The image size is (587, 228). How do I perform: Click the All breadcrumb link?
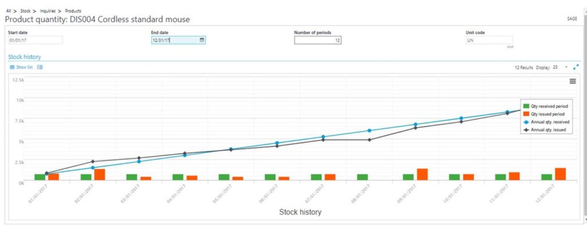[9, 11]
